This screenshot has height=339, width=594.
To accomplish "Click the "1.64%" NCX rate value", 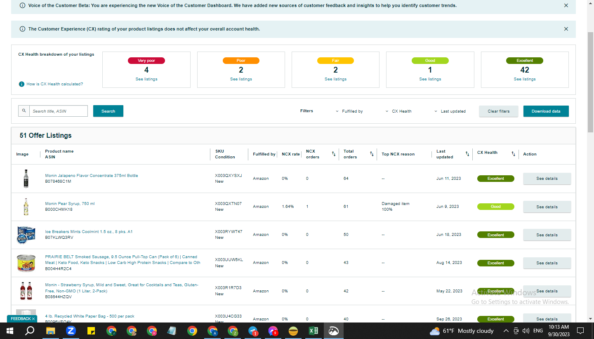I will [x=288, y=207].
